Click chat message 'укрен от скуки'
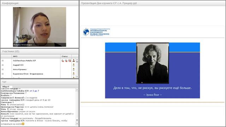Viewport: 226px width, 127px height. point(27,111)
